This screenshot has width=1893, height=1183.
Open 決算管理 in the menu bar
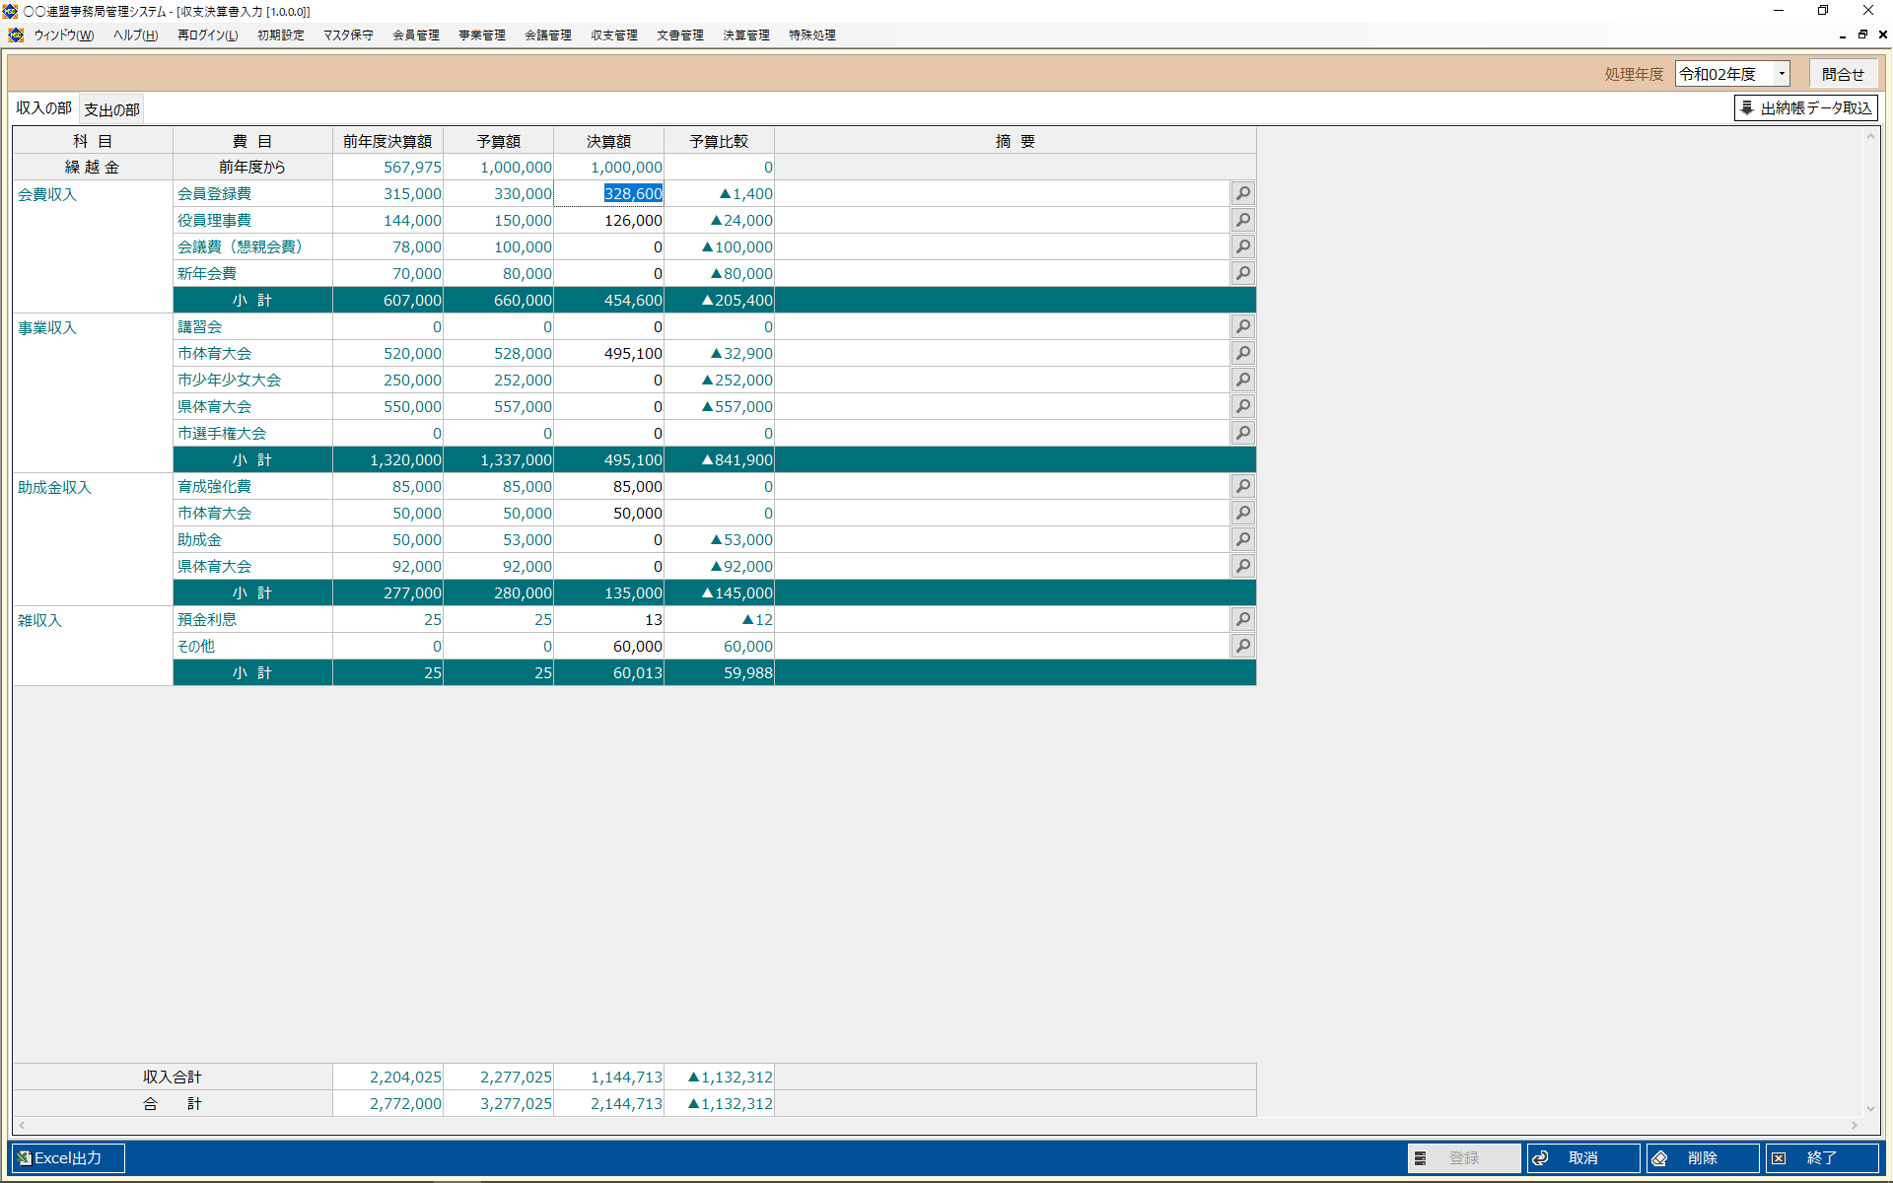[745, 35]
